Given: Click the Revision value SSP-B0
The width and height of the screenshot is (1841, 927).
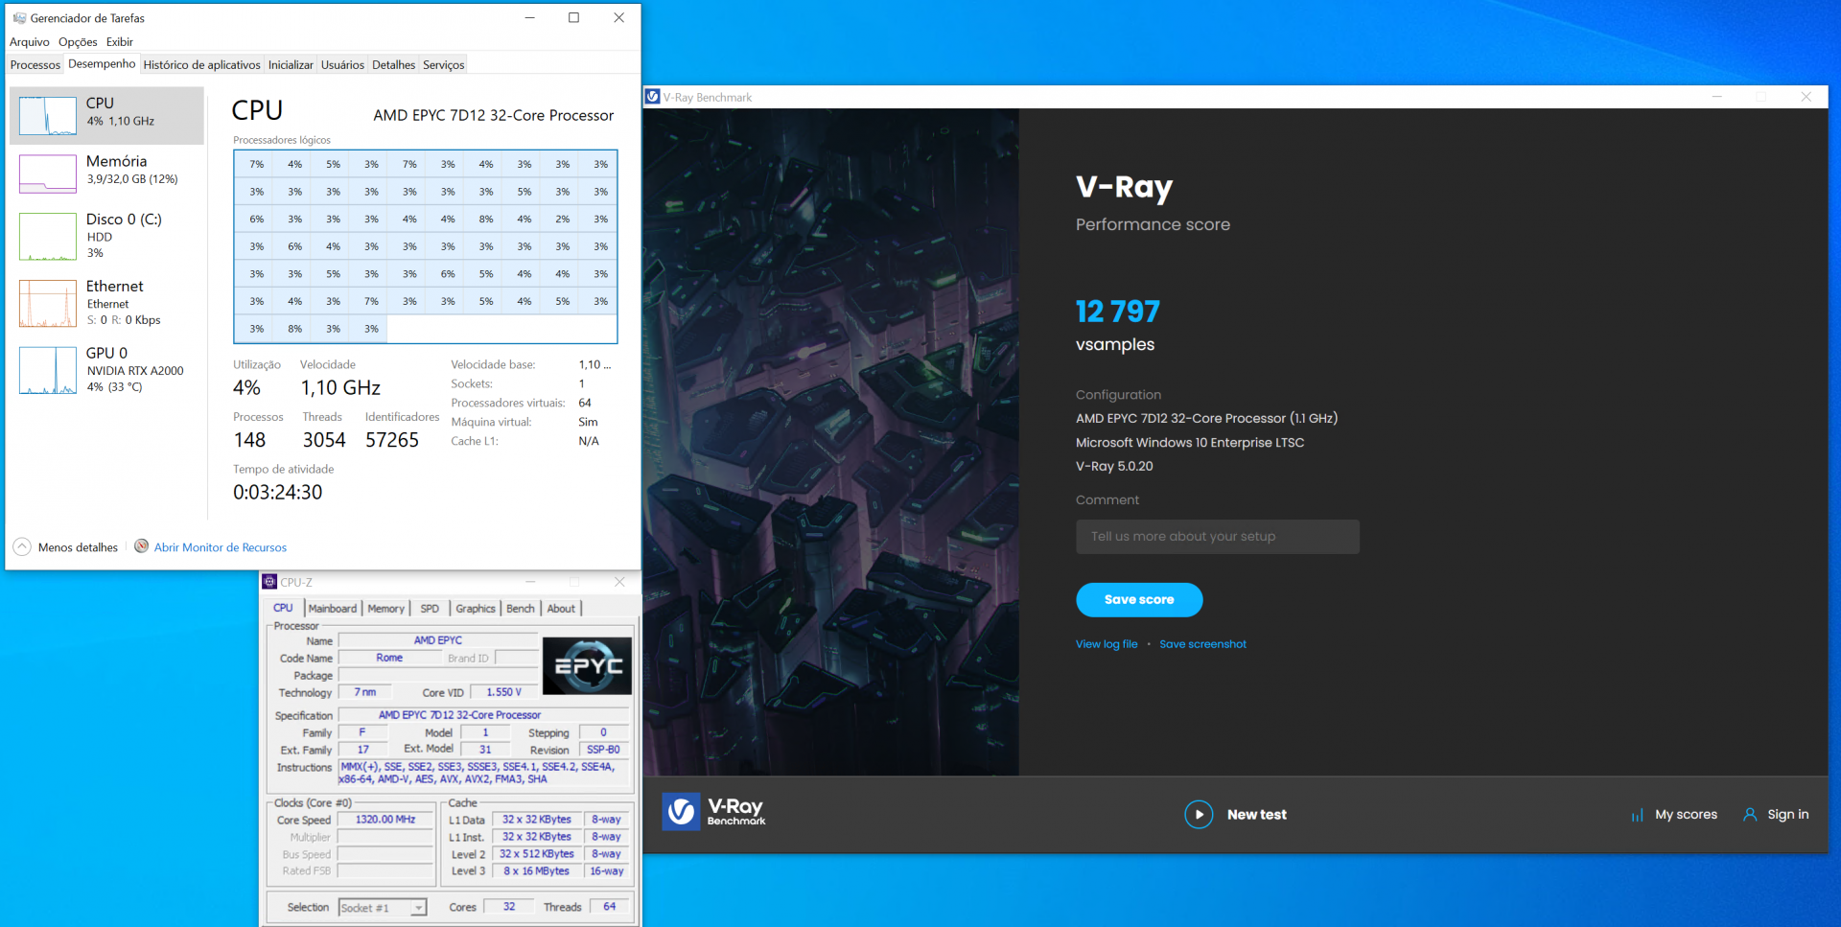Looking at the screenshot, I should click(x=603, y=750).
